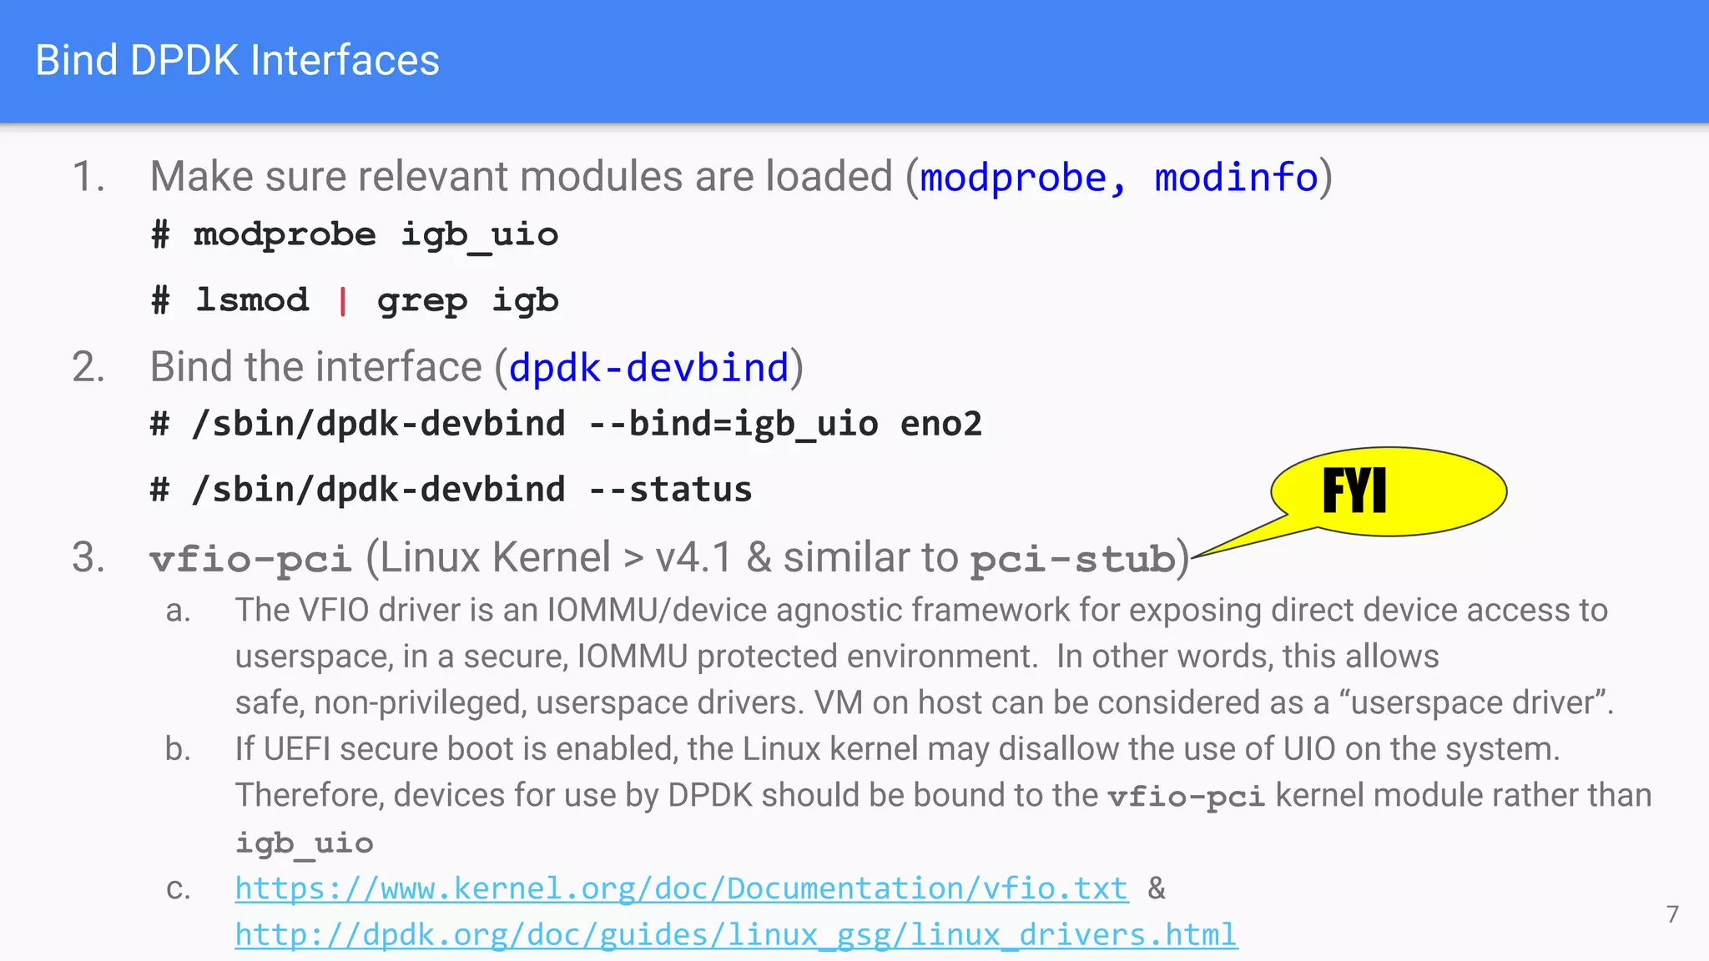
Task: Click the '# lsmod | grep igb' command
Action: (x=355, y=301)
